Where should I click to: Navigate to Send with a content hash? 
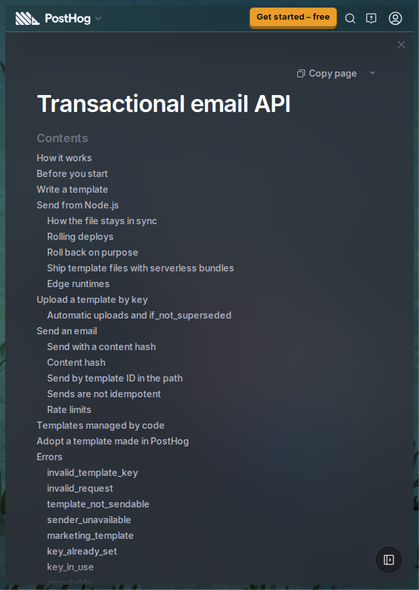(x=101, y=347)
